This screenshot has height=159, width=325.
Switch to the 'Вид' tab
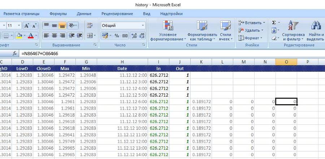click(147, 14)
